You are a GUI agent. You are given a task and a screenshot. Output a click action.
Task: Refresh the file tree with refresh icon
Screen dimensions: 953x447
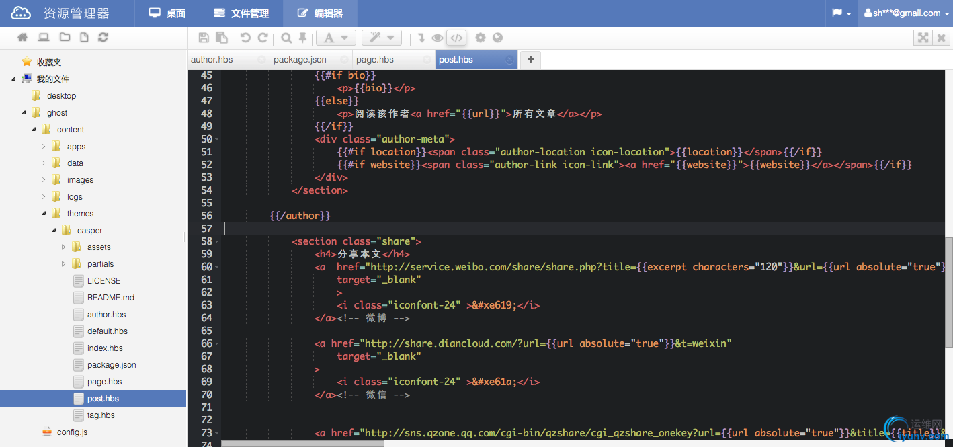pyautogui.click(x=103, y=38)
